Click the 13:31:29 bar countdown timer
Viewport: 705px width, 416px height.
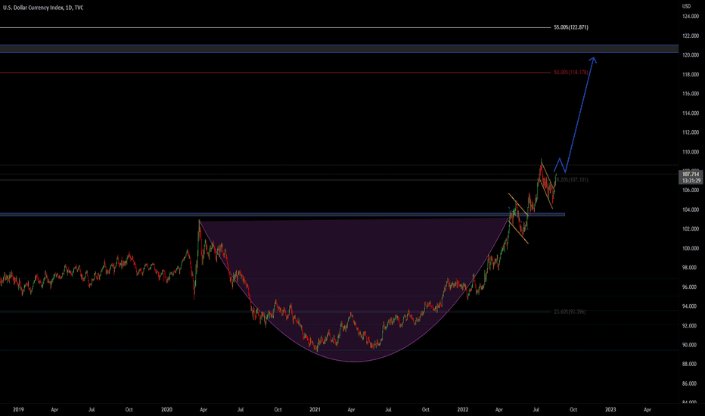tap(691, 181)
